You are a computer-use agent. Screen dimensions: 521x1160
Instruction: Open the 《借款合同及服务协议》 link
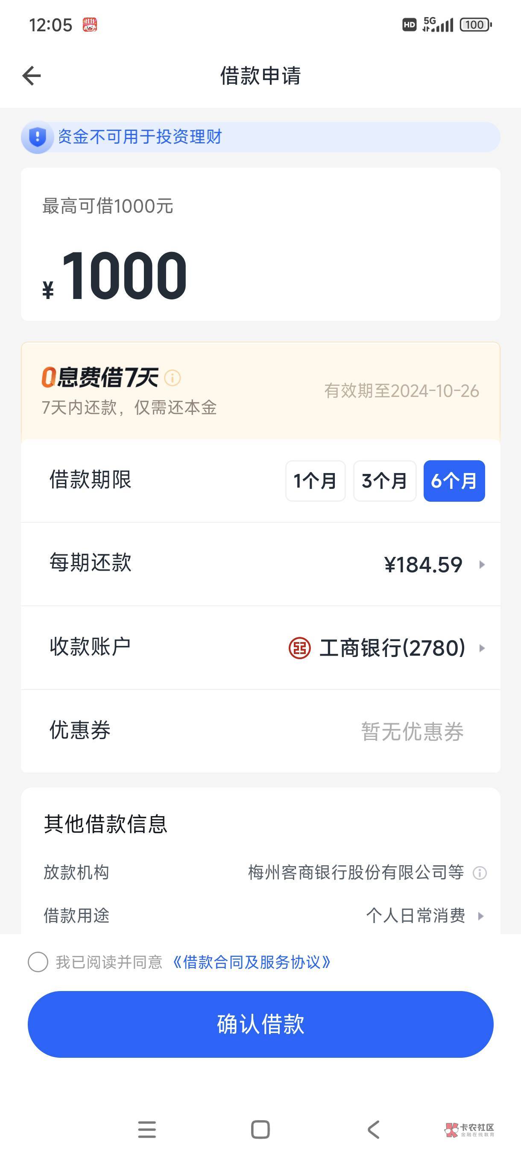pyautogui.click(x=252, y=962)
